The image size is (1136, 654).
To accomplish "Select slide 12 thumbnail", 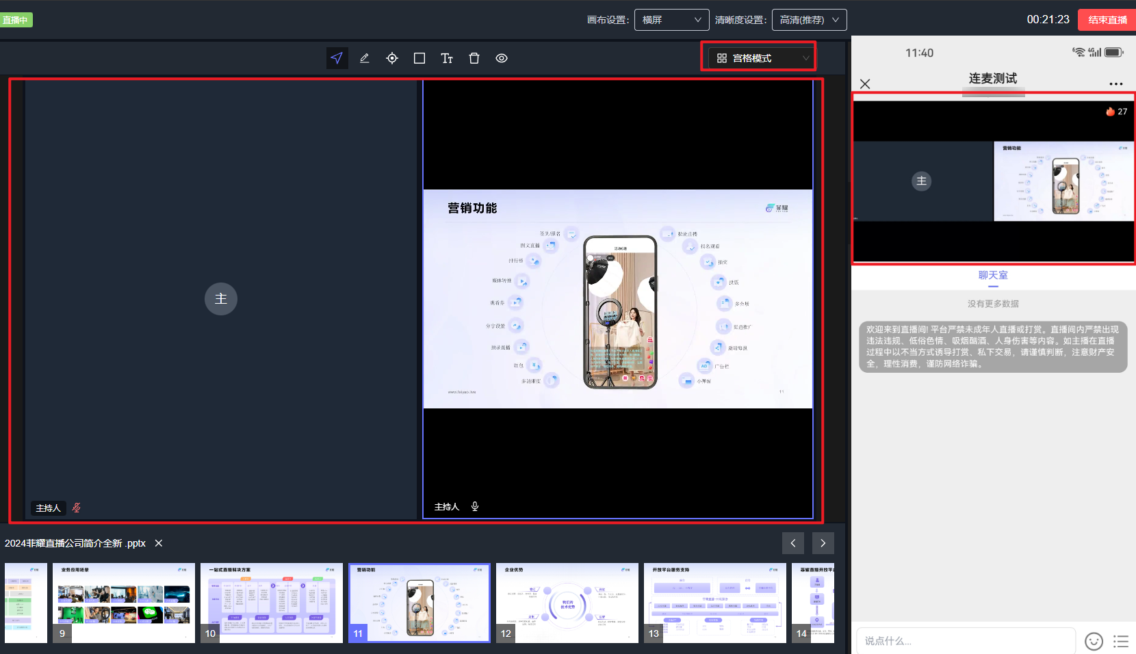I will (567, 602).
